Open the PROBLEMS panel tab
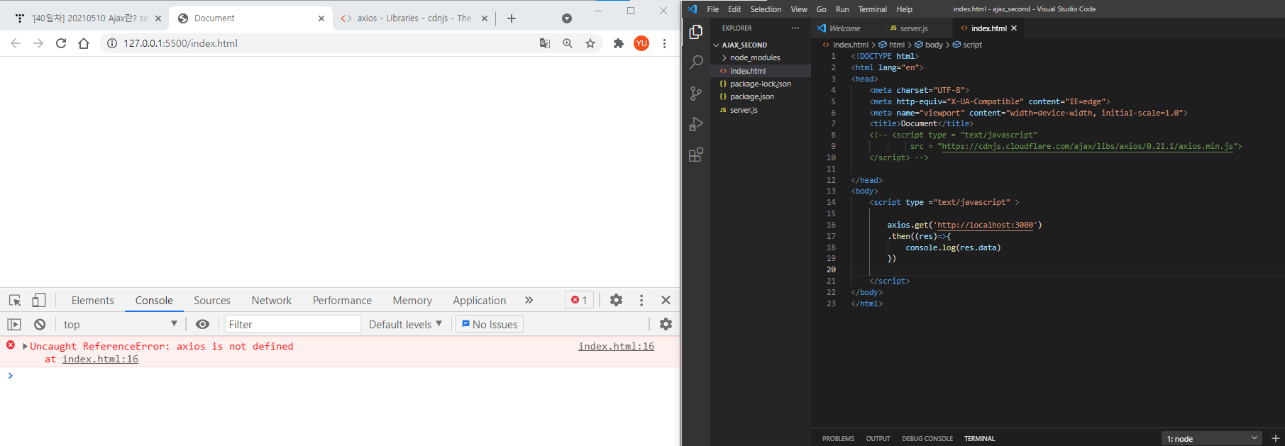The height and width of the screenshot is (446, 1285). 838,438
